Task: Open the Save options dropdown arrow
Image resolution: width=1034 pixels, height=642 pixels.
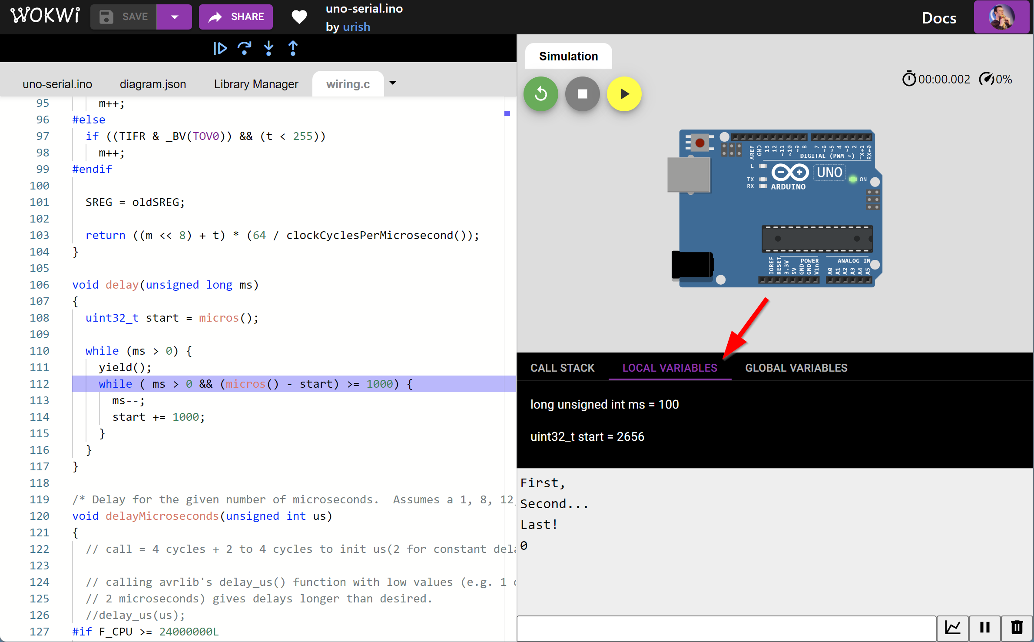Action: (174, 17)
